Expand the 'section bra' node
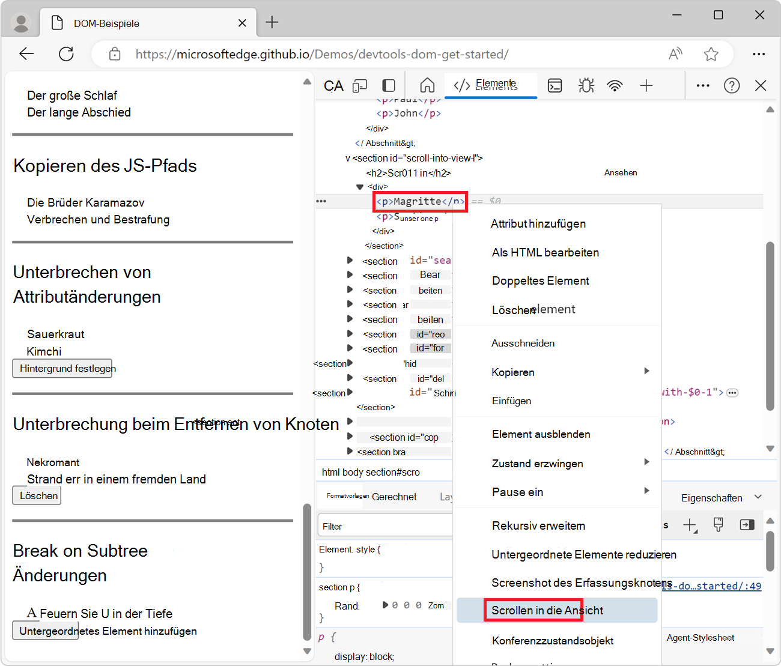Screen dimensions: 781x666 click(350, 451)
